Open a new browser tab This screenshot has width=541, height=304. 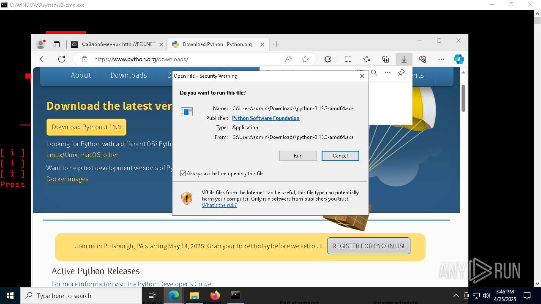[x=276, y=44]
